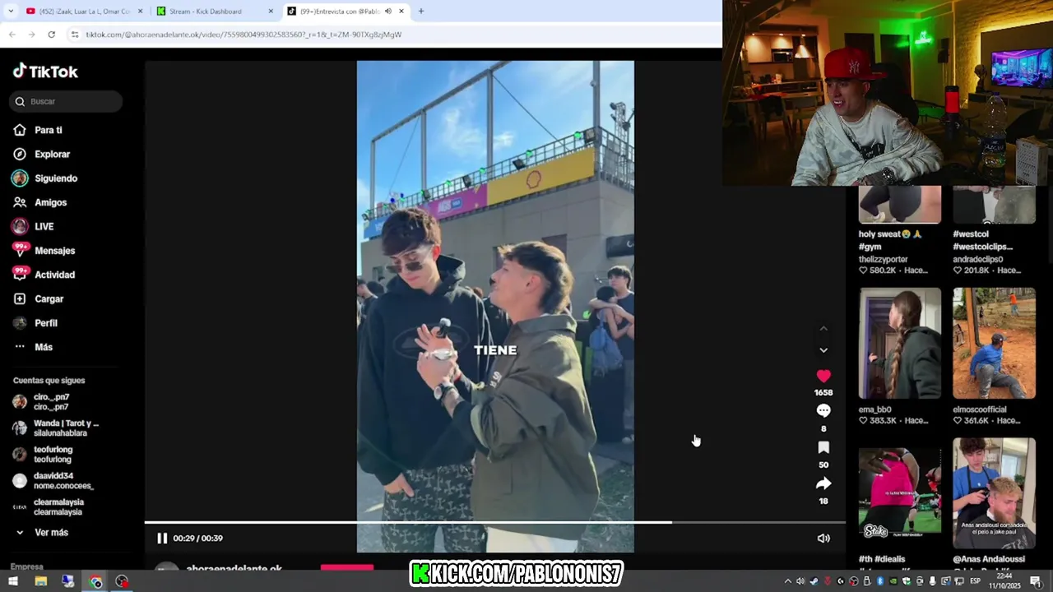Image resolution: width=1053 pixels, height=592 pixels.
Task: Open the Actividad notifications
Action: (44, 275)
